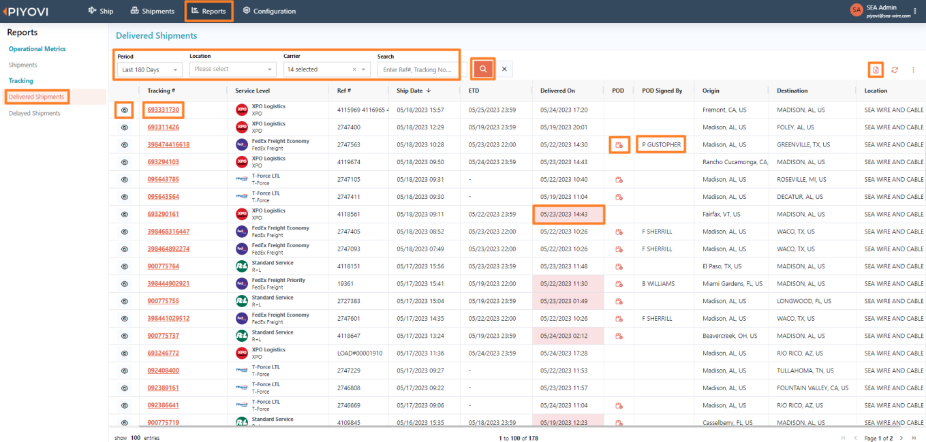Open tracking link 693246772
The width and height of the screenshot is (926, 442).
click(164, 353)
